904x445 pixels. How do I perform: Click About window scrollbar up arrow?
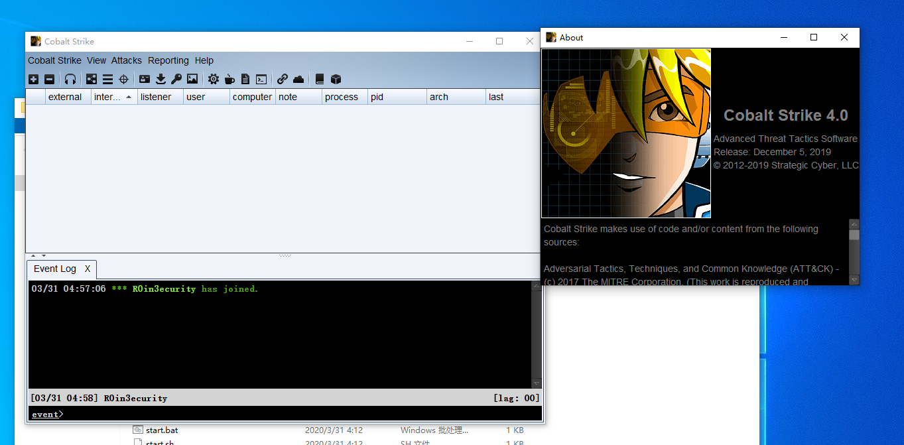click(x=854, y=224)
